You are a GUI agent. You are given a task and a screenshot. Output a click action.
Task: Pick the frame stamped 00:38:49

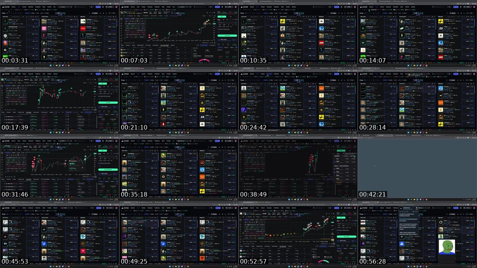(x=298, y=167)
